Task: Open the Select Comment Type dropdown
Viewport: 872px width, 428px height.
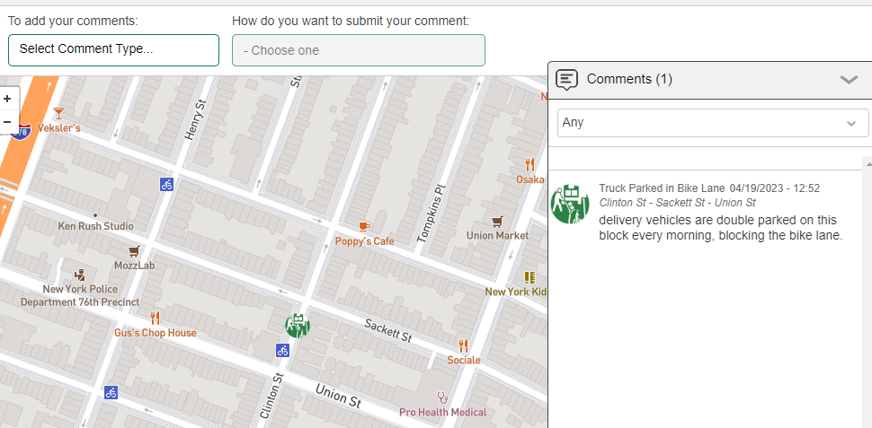Action: point(113,50)
